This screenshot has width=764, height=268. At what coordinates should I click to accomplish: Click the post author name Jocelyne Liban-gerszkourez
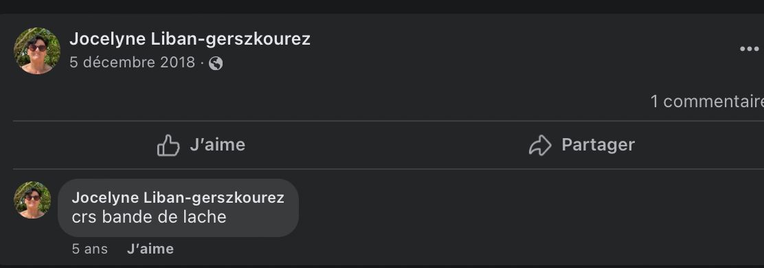coord(190,39)
